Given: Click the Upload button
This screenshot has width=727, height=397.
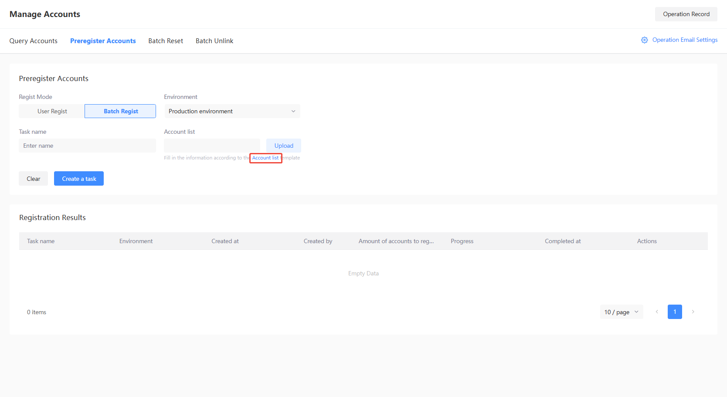Looking at the screenshot, I should tap(284, 146).
